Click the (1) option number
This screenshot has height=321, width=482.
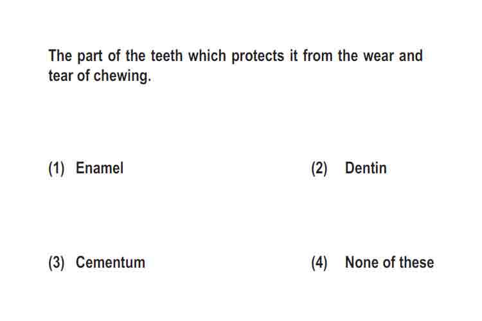[57, 168]
